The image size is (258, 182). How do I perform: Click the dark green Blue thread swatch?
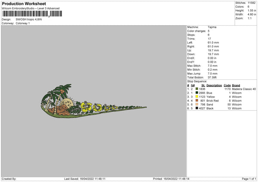click(x=197, y=93)
